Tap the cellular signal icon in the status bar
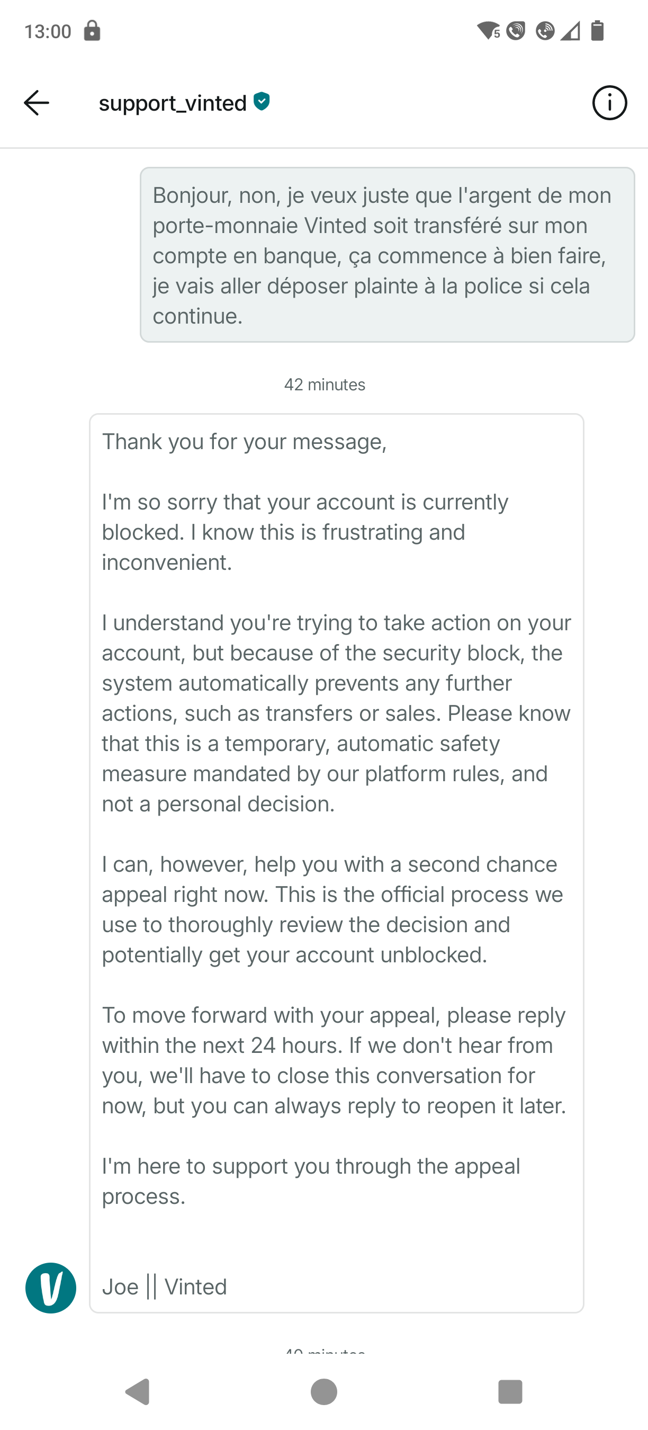Viewport: 648px width, 1430px height. (570, 31)
